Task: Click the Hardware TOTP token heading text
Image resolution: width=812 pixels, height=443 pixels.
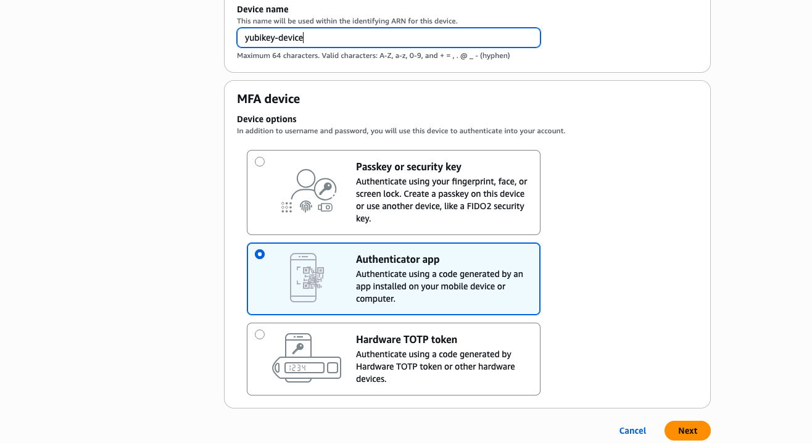Action: 407,339
